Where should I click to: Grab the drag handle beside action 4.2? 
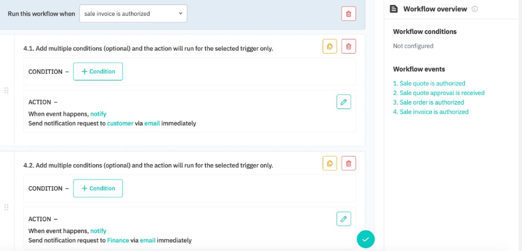pos(7,207)
